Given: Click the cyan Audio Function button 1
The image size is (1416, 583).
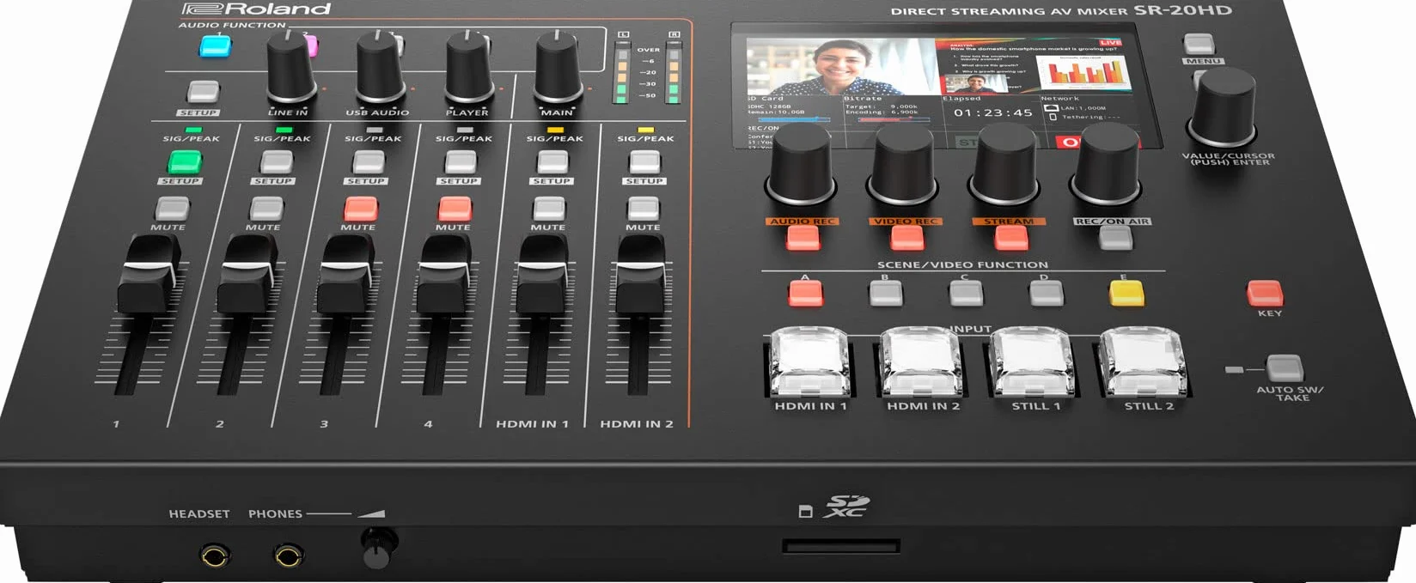Looking at the screenshot, I should point(215,46).
